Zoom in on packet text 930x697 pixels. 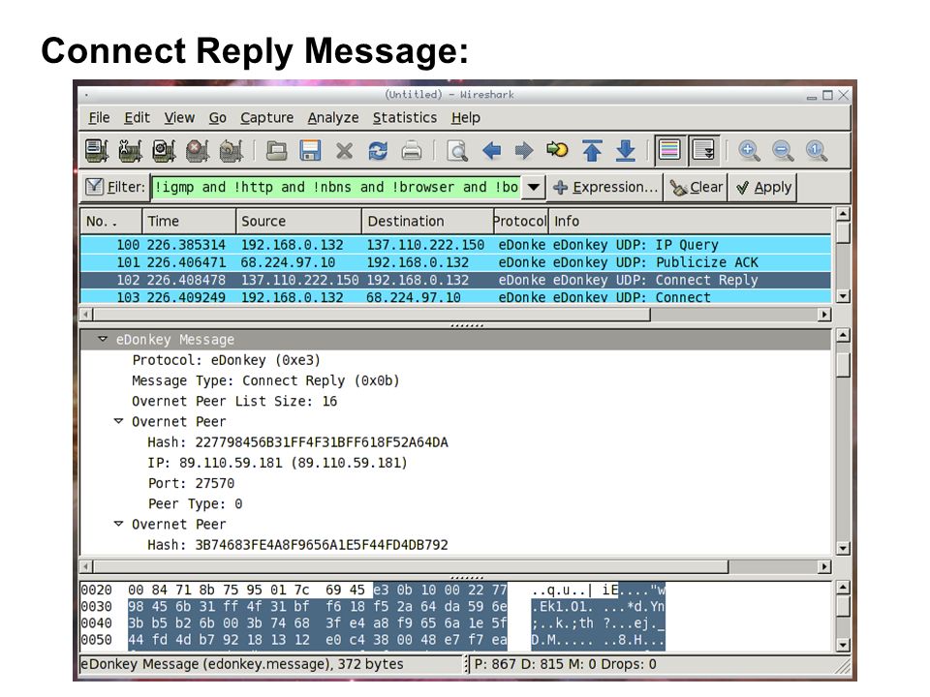tap(749, 151)
